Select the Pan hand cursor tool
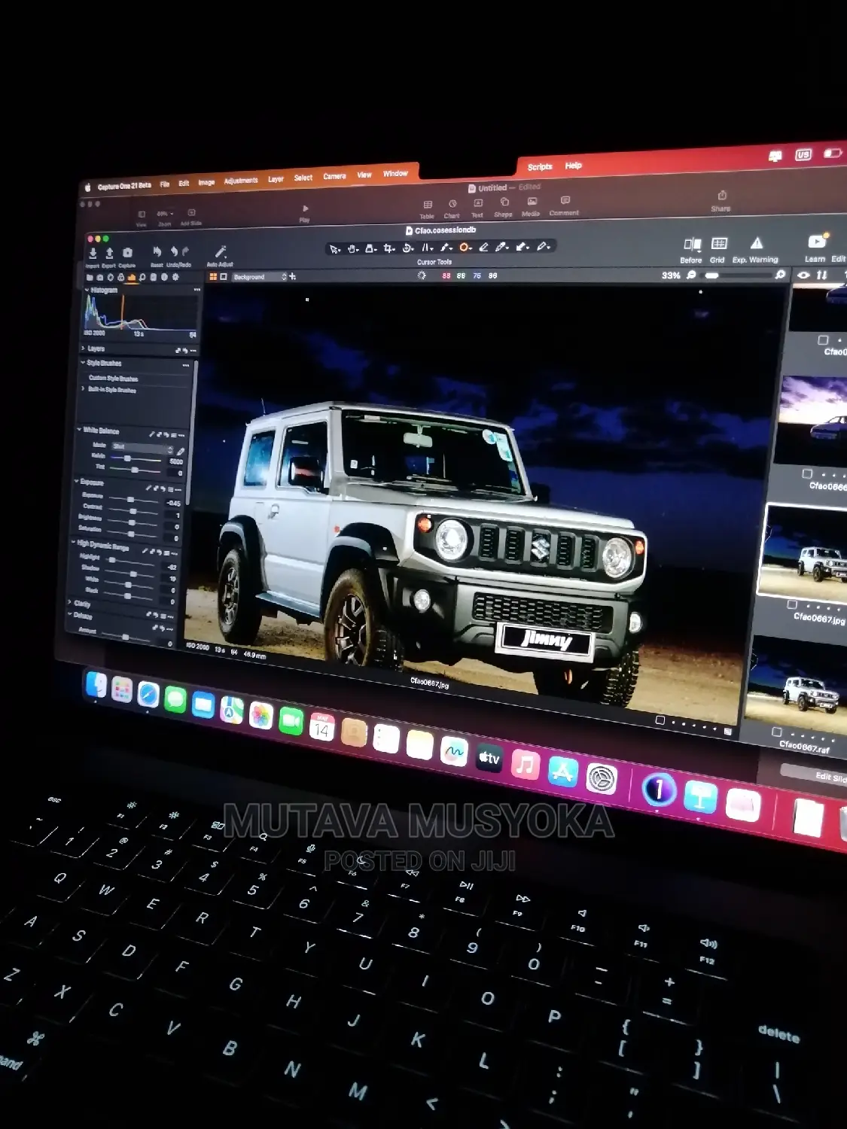This screenshot has width=847, height=1129. [353, 248]
